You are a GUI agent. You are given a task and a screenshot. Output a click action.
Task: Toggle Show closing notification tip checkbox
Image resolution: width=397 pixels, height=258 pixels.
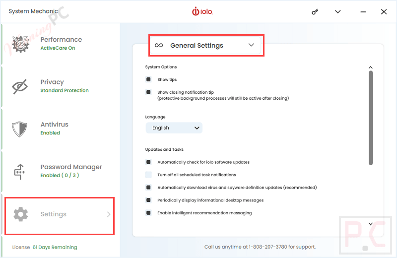pos(148,92)
